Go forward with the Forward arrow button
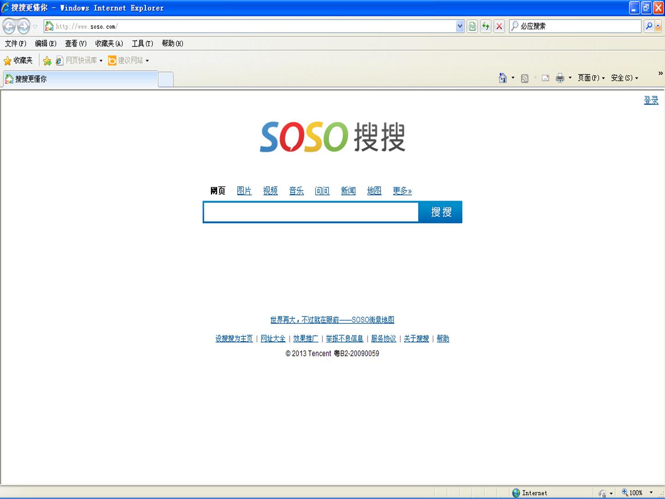The width and height of the screenshot is (665, 499). pos(24,26)
